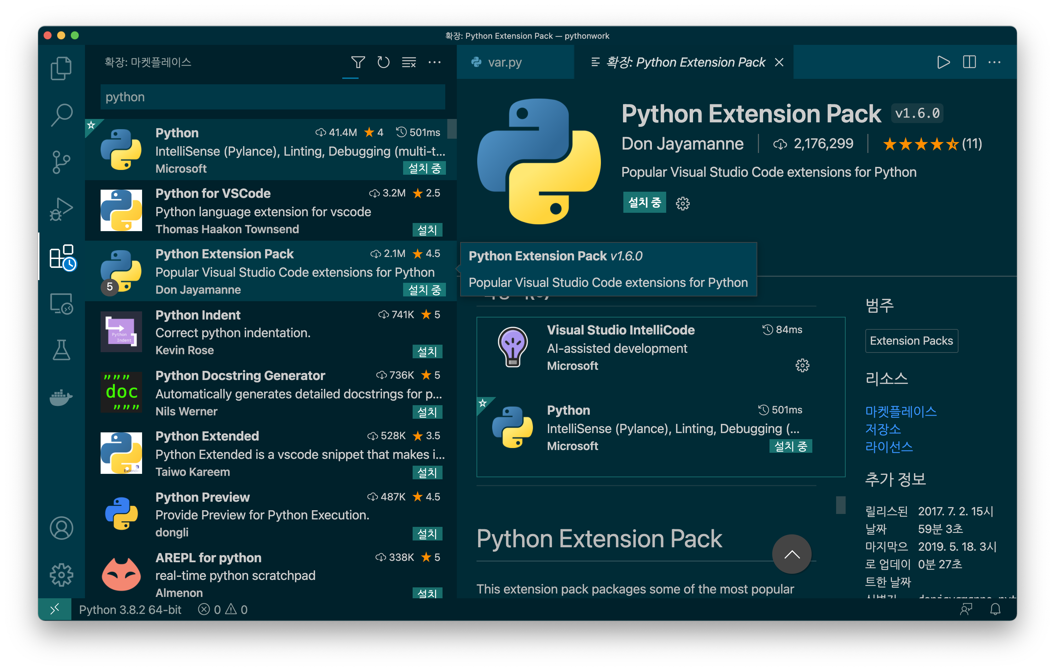Image resolution: width=1055 pixels, height=671 pixels.
Task: Select the Python Extension Pack editor tab
Action: [684, 62]
